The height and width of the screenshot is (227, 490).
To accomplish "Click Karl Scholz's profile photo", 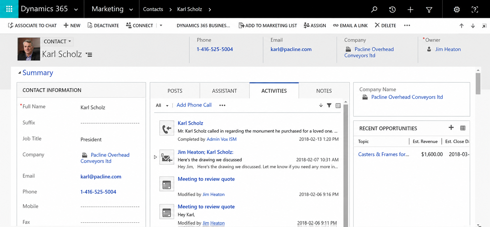I will (29, 49).
